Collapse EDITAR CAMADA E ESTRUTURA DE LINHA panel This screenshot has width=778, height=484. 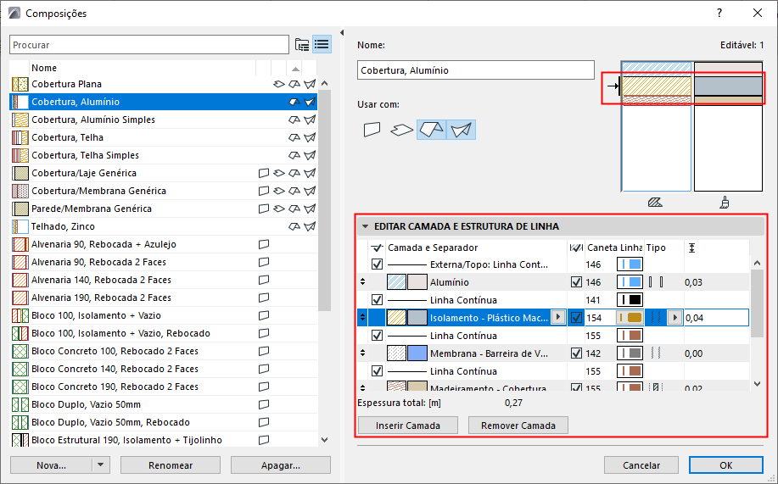(365, 226)
